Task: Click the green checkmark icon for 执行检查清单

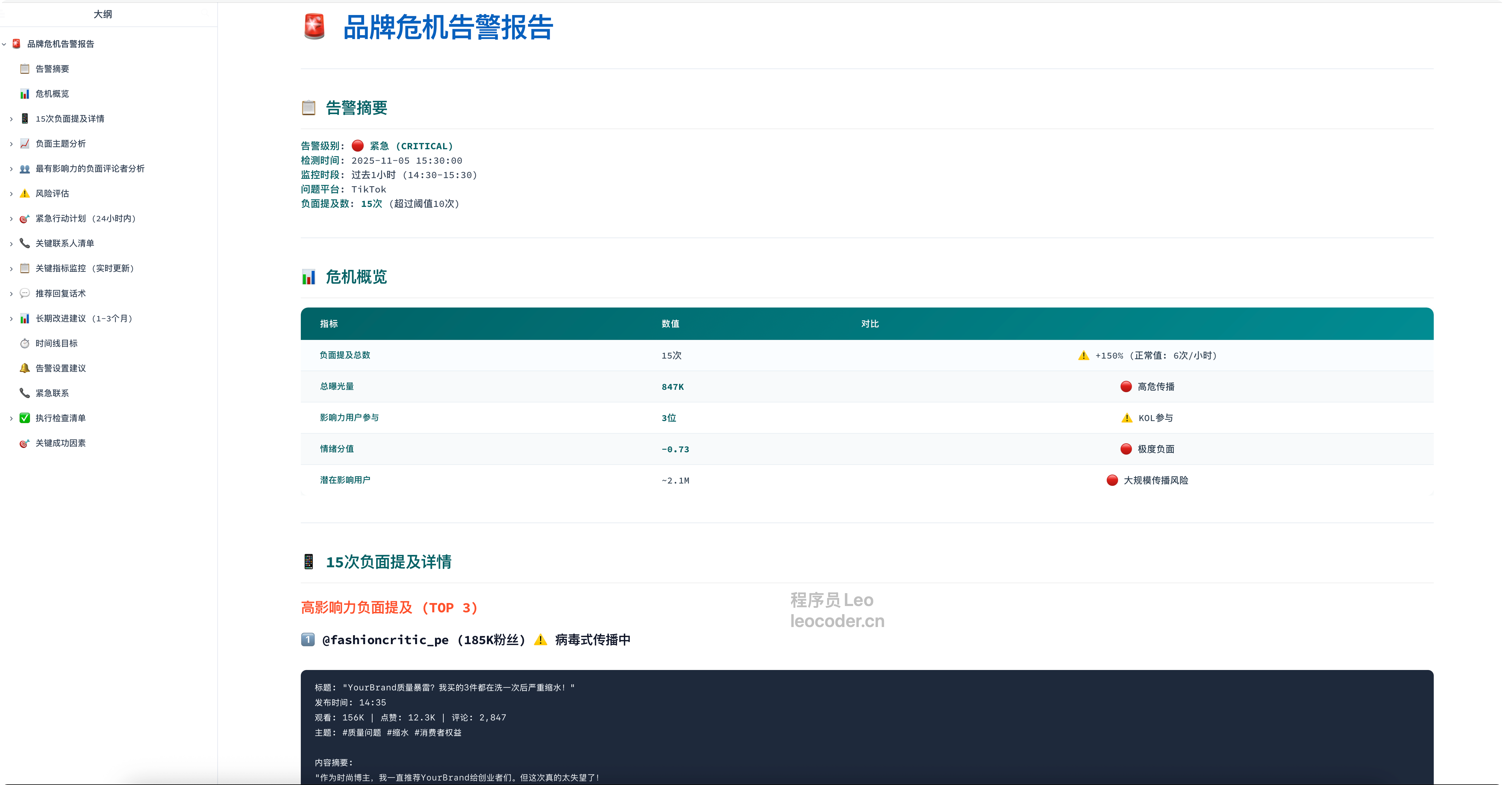Action: tap(25, 418)
